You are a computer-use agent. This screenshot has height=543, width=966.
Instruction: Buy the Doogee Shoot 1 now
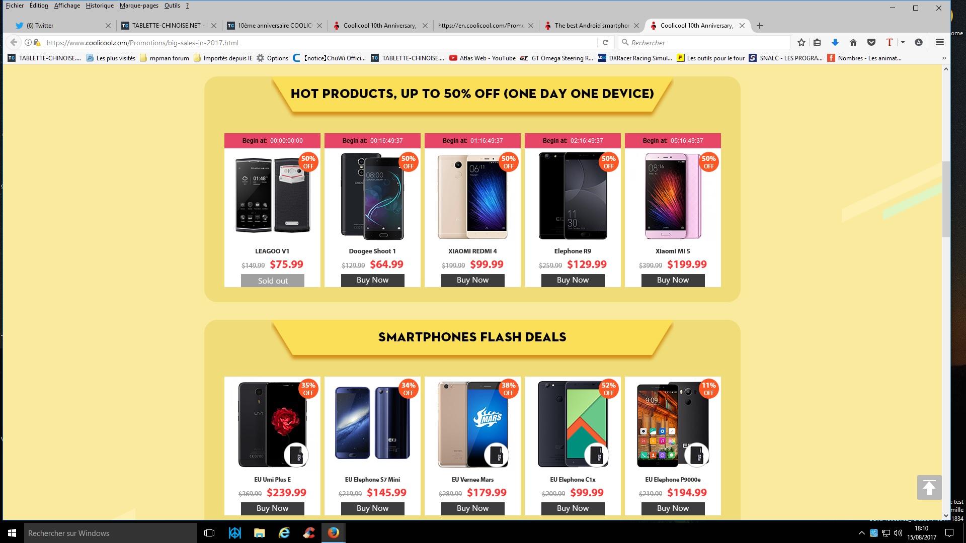pos(372,280)
